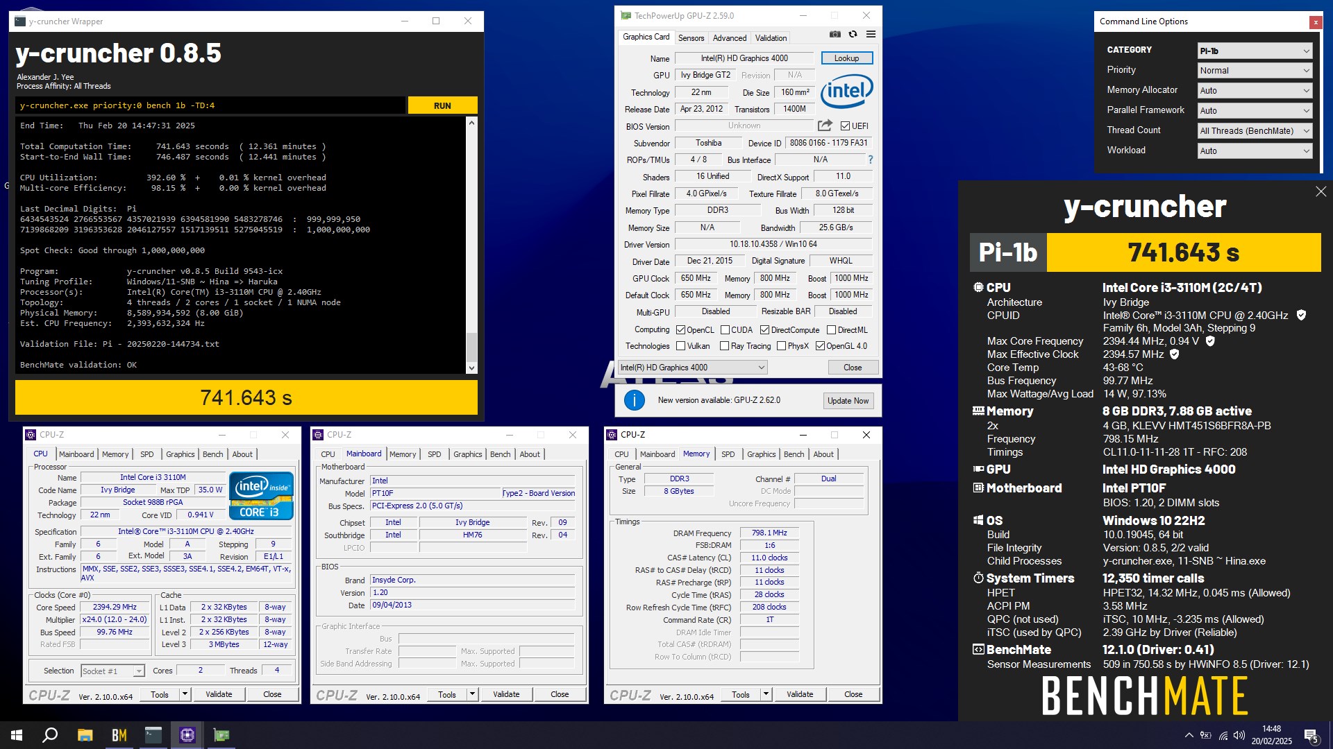1333x749 pixels.
Task: Open the About tab in the CPU-Z Memory window
Action: tap(823, 454)
